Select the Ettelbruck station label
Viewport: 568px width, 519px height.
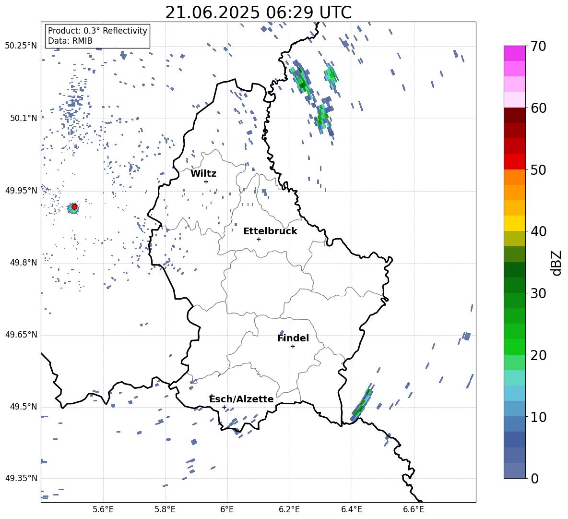pos(270,231)
